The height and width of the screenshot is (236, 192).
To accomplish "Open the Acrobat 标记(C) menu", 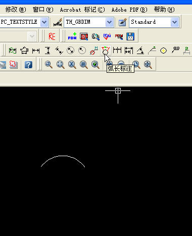I will 82,10.
